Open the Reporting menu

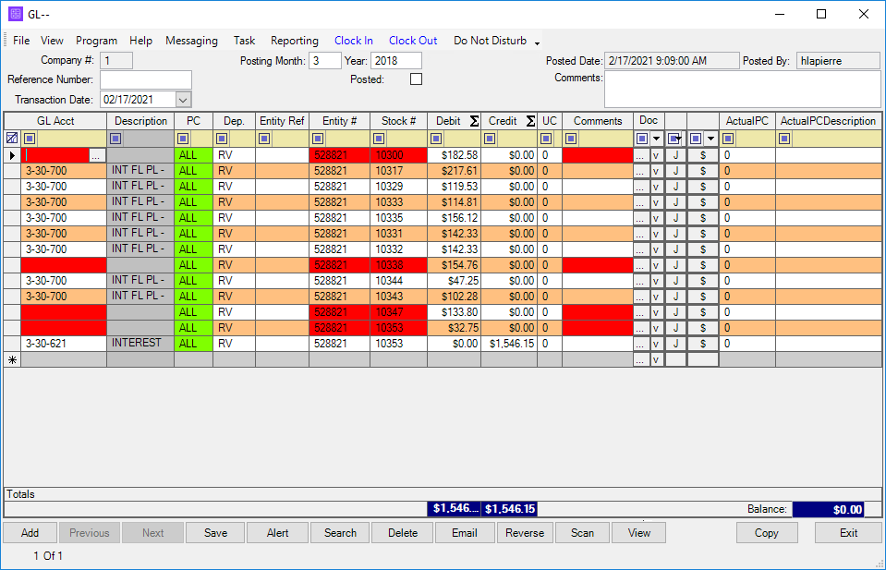[x=294, y=41]
